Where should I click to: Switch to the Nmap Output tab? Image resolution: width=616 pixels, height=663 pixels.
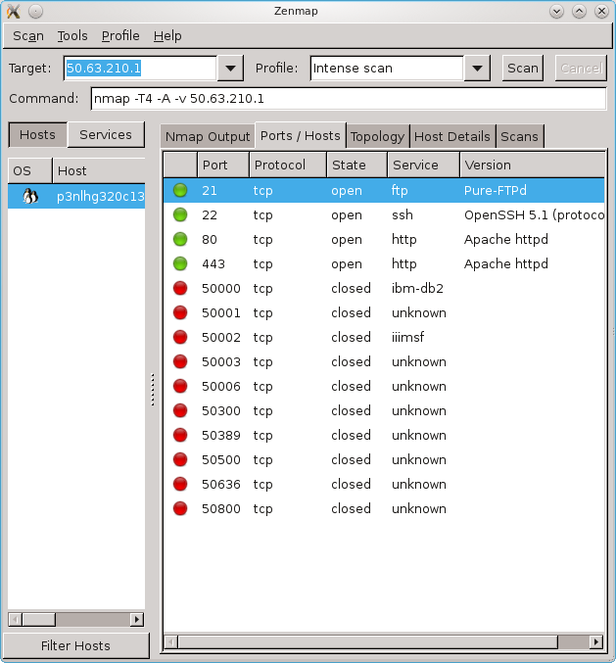point(208,136)
